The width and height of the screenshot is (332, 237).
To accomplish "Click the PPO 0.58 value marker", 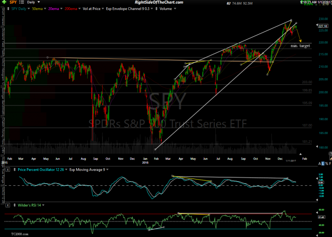I will coord(321,182).
